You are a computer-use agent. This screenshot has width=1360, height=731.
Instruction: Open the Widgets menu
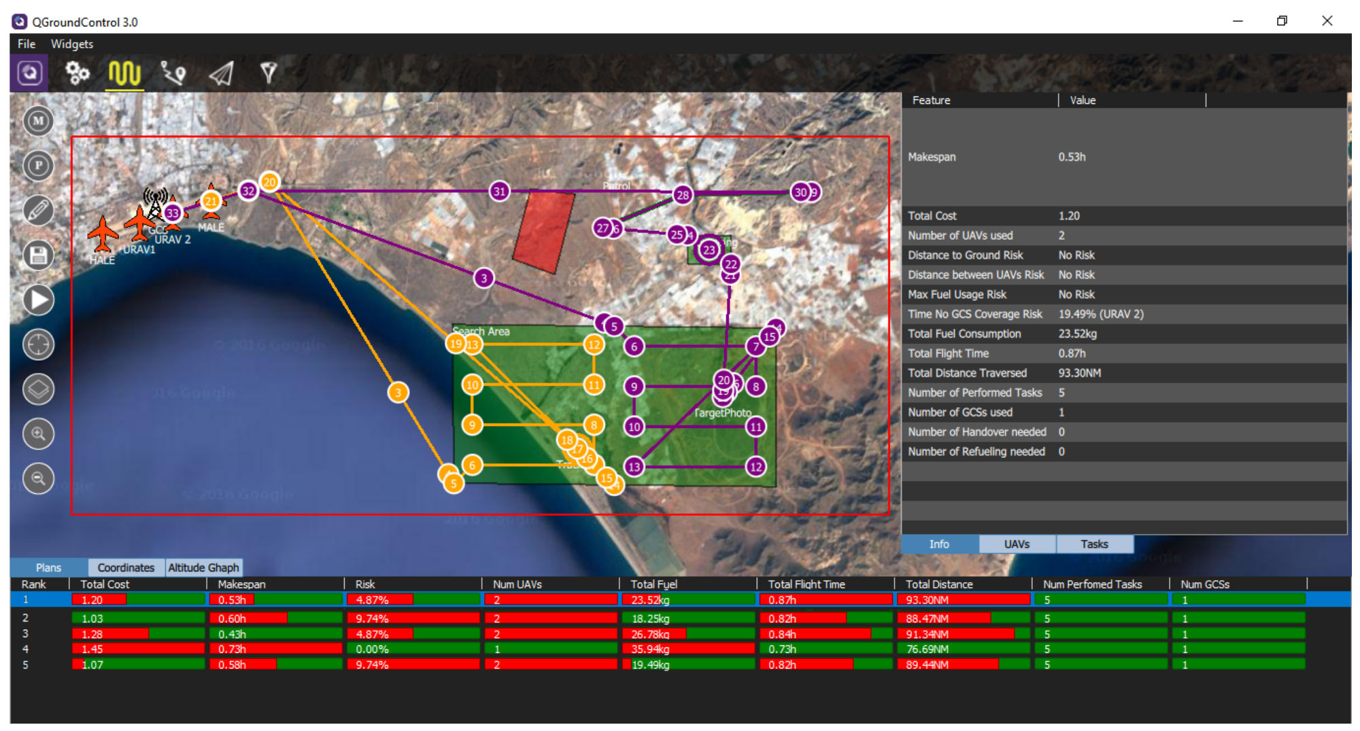pyautogui.click(x=72, y=44)
